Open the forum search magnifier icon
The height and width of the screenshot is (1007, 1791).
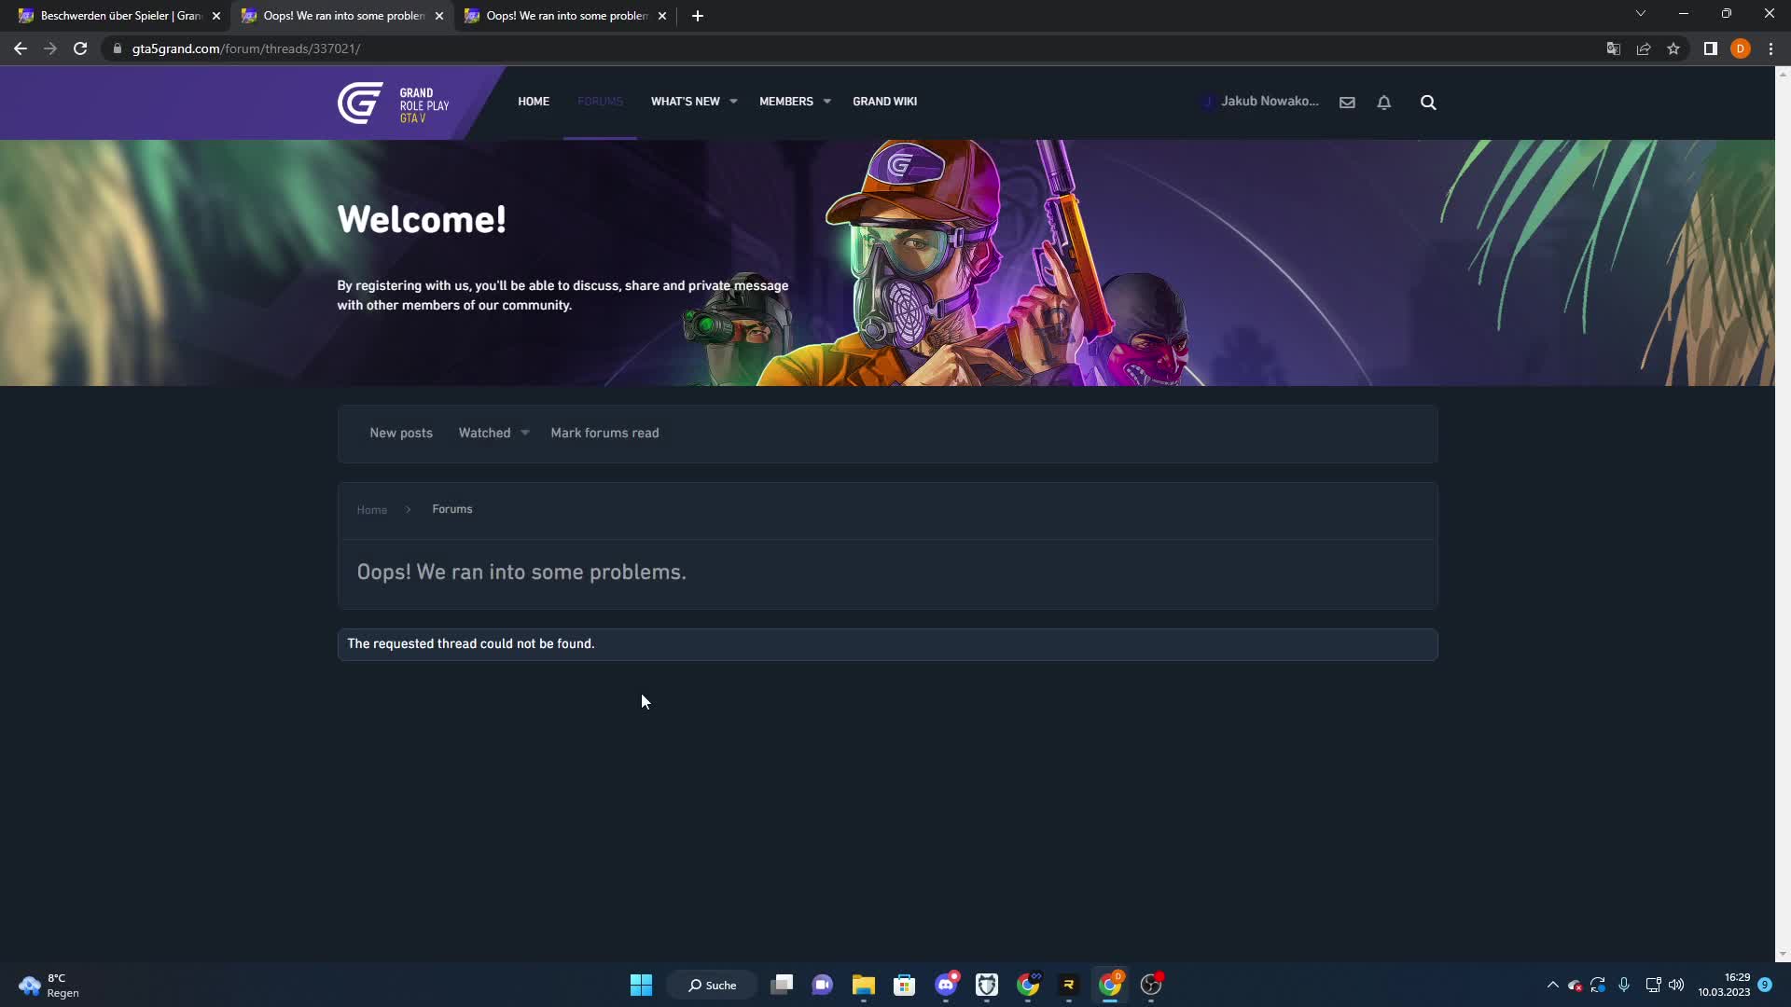[x=1428, y=103]
